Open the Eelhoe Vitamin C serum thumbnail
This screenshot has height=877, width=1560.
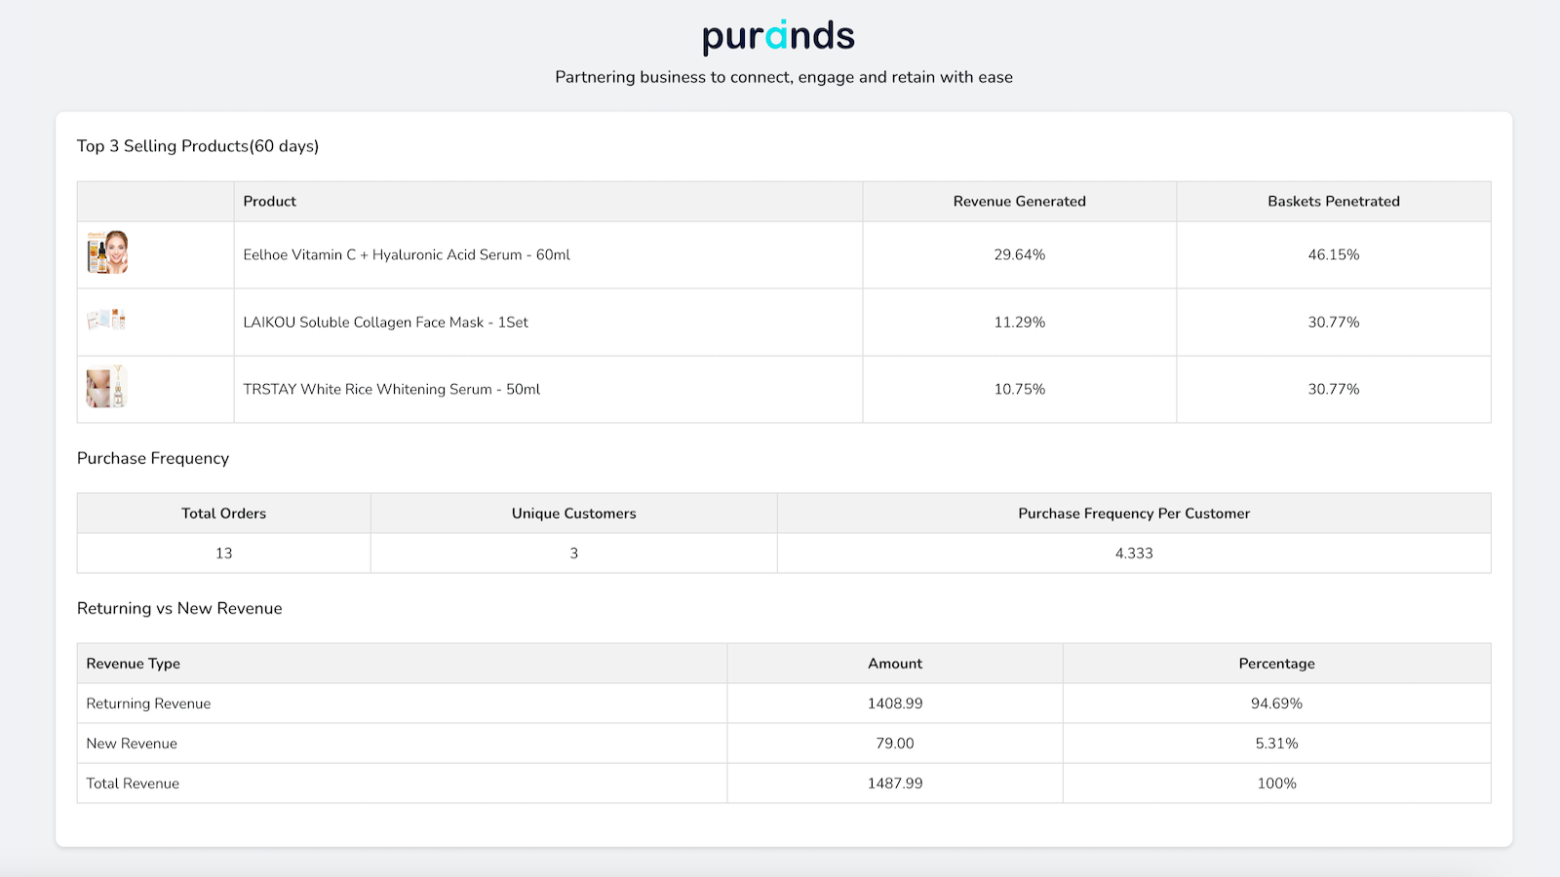pyautogui.click(x=107, y=252)
